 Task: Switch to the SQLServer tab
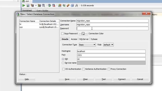pyautogui.click(x=84, y=39)
